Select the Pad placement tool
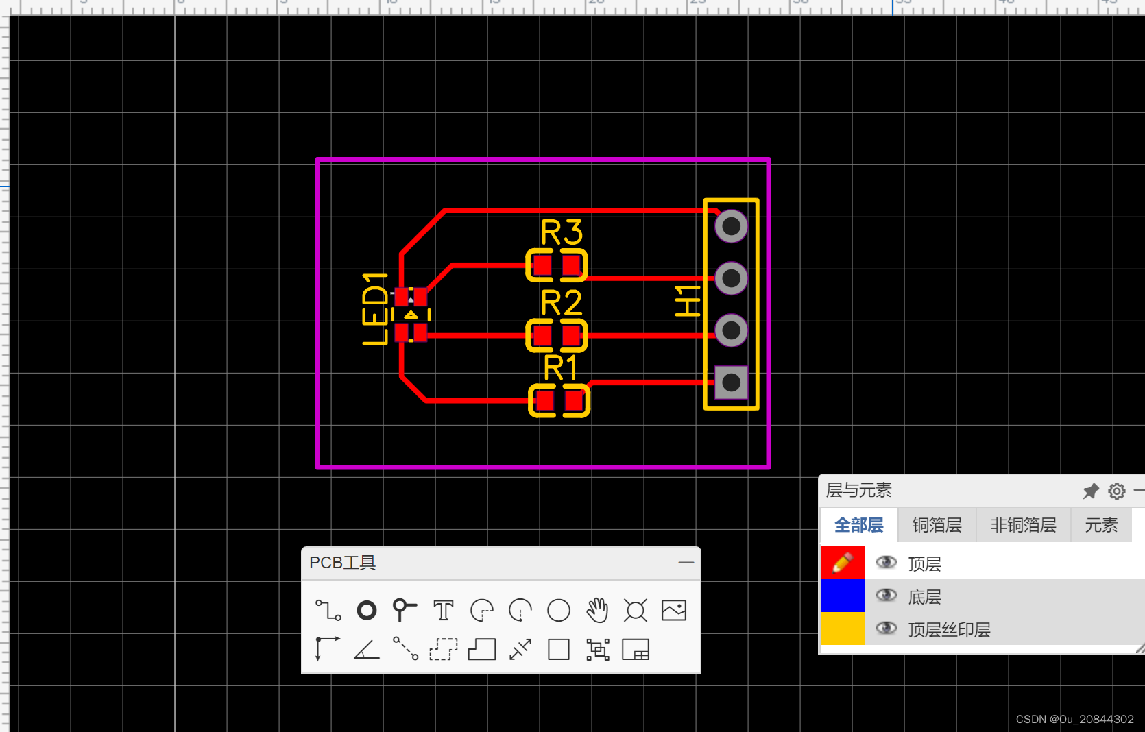 (x=367, y=610)
